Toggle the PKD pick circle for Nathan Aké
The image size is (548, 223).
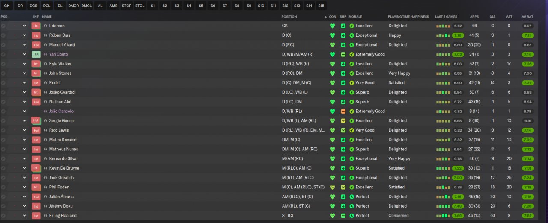coord(3,102)
